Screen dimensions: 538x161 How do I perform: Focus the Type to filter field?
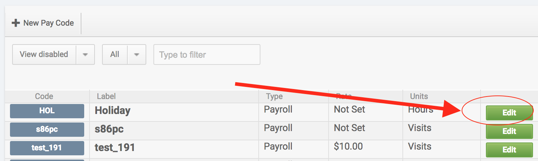[x=207, y=54]
